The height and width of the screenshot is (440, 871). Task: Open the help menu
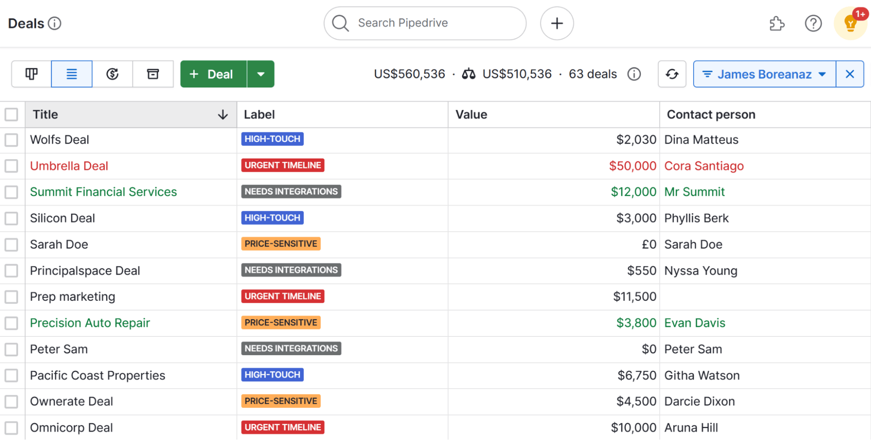(x=813, y=24)
